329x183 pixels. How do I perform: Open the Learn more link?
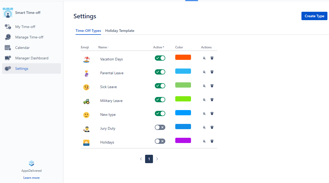(31, 178)
